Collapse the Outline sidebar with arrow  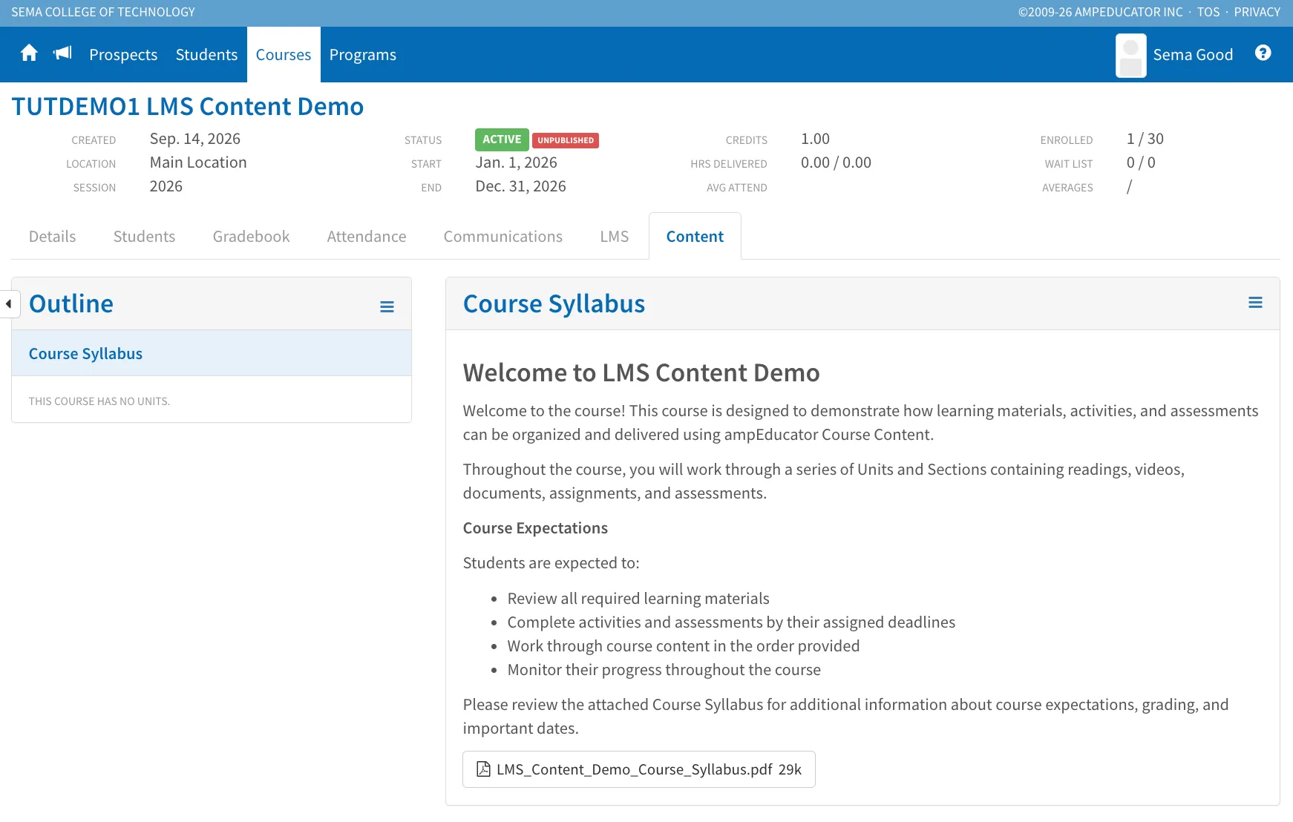tap(9, 304)
